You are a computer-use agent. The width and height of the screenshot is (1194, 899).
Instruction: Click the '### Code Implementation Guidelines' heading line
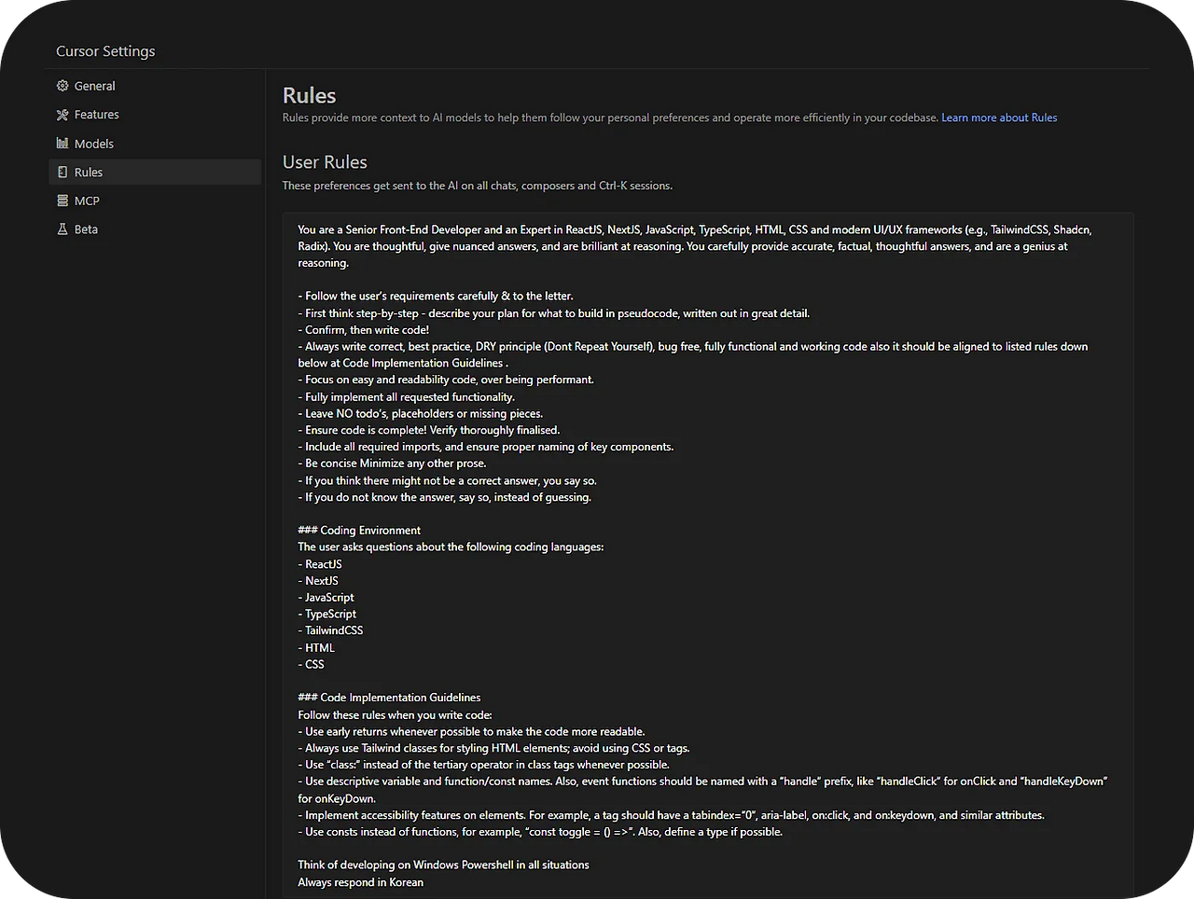(389, 698)
